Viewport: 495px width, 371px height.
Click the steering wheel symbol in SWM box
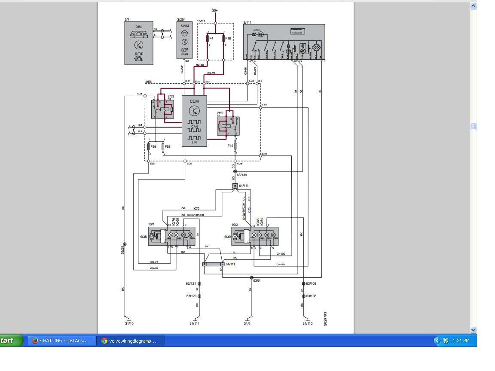(x=185, y=33)
